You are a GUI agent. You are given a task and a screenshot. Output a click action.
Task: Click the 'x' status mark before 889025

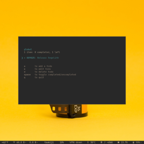25,58
